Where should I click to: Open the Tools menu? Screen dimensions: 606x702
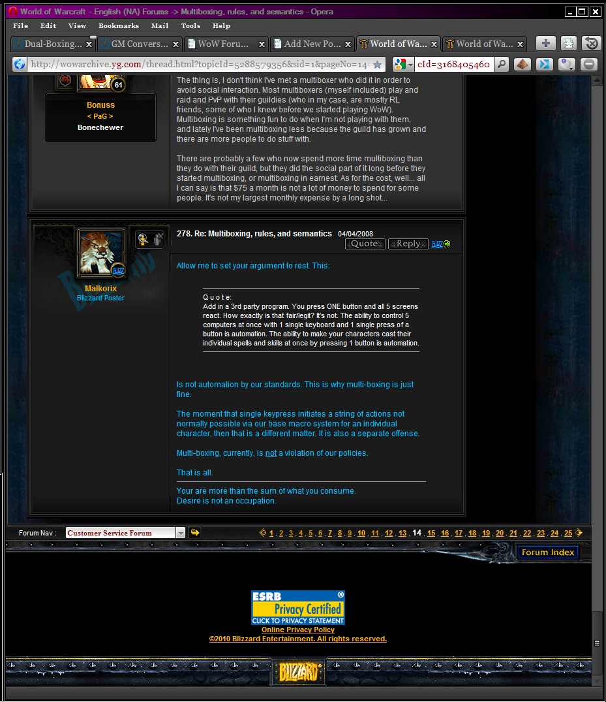coord(190,25)
